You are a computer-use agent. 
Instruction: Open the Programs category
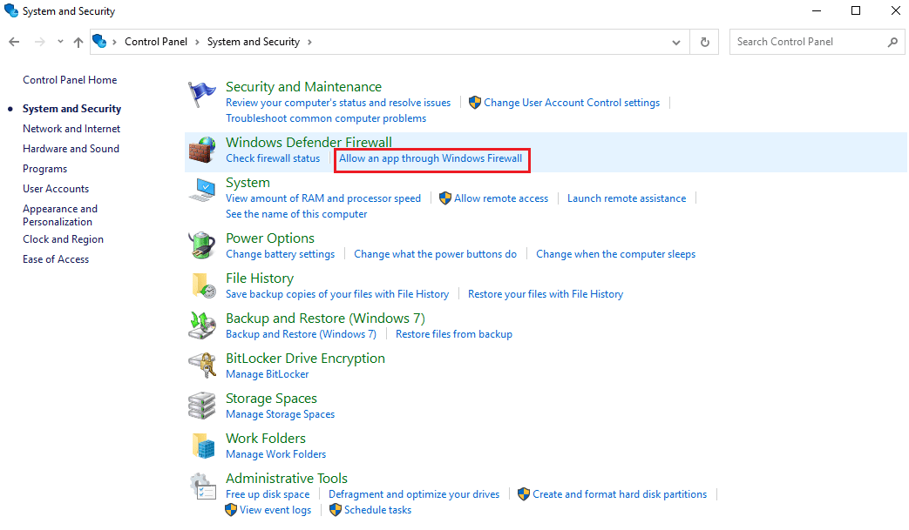(x=44, y=169)
